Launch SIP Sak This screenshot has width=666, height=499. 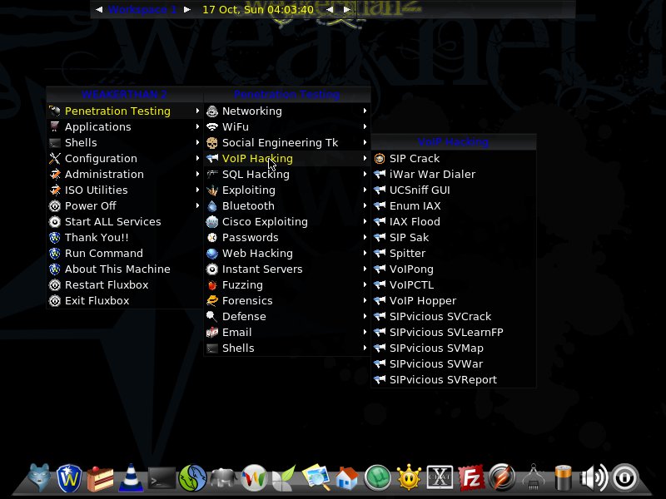(454, 238)
